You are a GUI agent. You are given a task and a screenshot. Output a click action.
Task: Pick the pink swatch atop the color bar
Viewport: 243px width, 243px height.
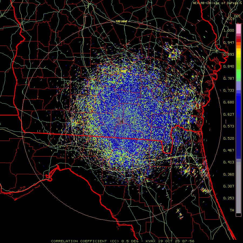tap(238, 29)
